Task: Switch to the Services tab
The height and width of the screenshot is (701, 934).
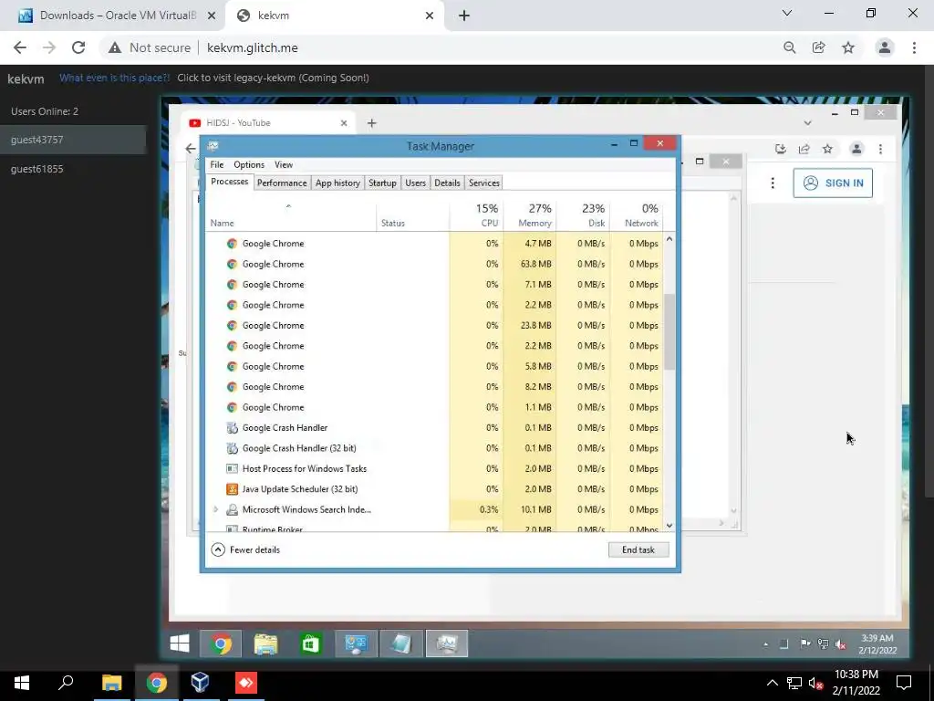Action: pyautogui.click(x=484, y=183)
